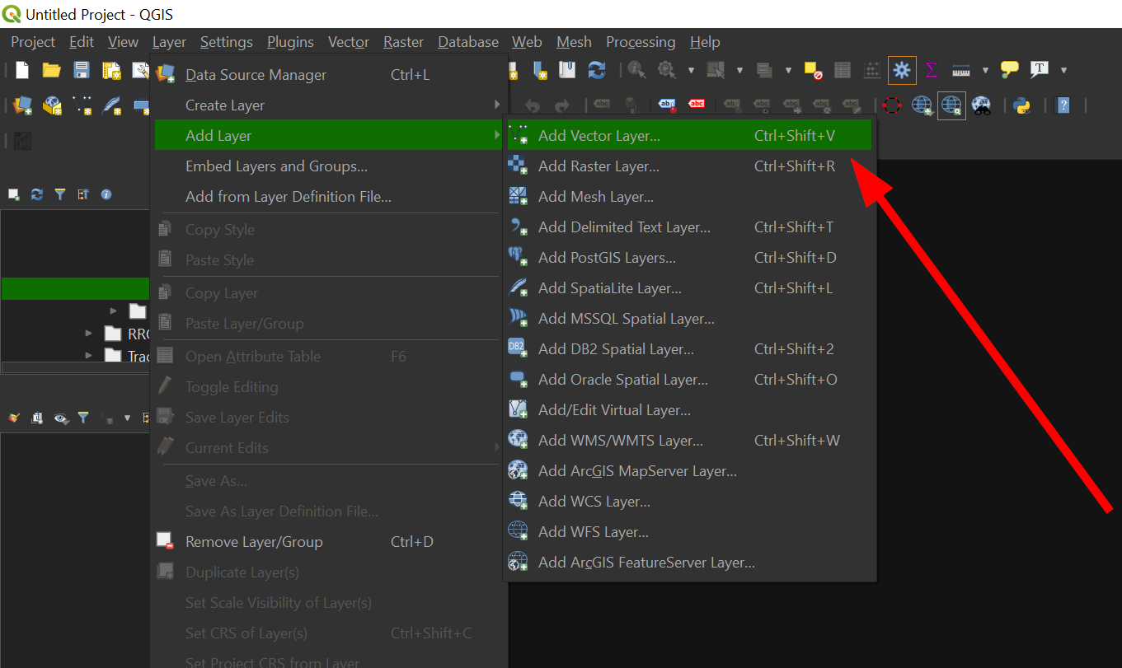The height and width of the screenshot is (668, 1122).
Task: Click the Refresh map icon
Action: point(597,70)
